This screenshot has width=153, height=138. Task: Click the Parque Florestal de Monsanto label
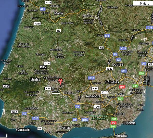pyautogui.click(x=99, y=117)
